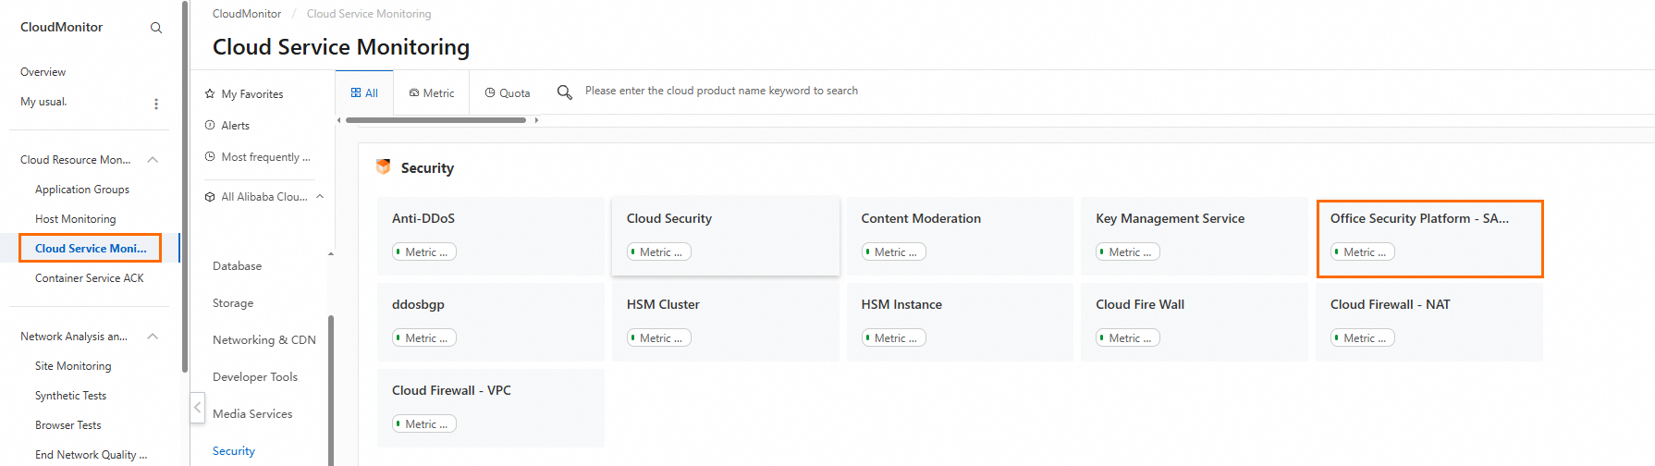
Task: Select the All tab
Action: tap(364, 93)
